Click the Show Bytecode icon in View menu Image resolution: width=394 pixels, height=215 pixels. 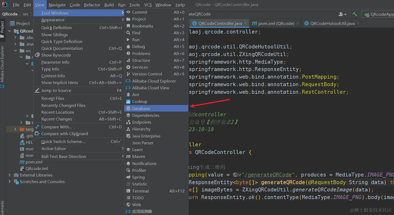pos(37,55)
